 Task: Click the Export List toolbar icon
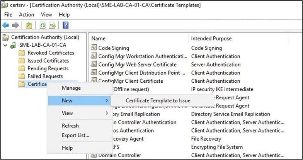pyautogui.click(x=52, y=26)
